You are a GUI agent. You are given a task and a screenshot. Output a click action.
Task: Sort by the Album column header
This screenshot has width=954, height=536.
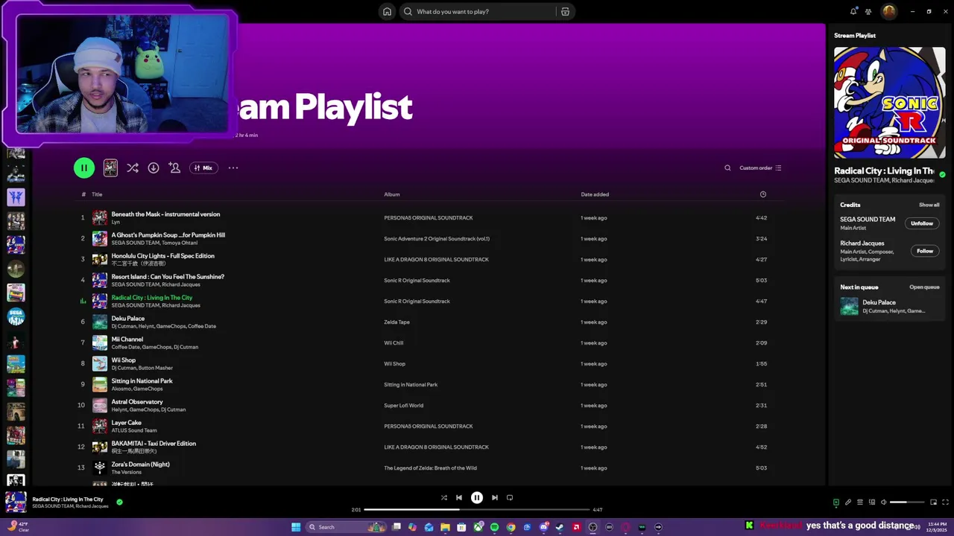(x=392, y=194)
